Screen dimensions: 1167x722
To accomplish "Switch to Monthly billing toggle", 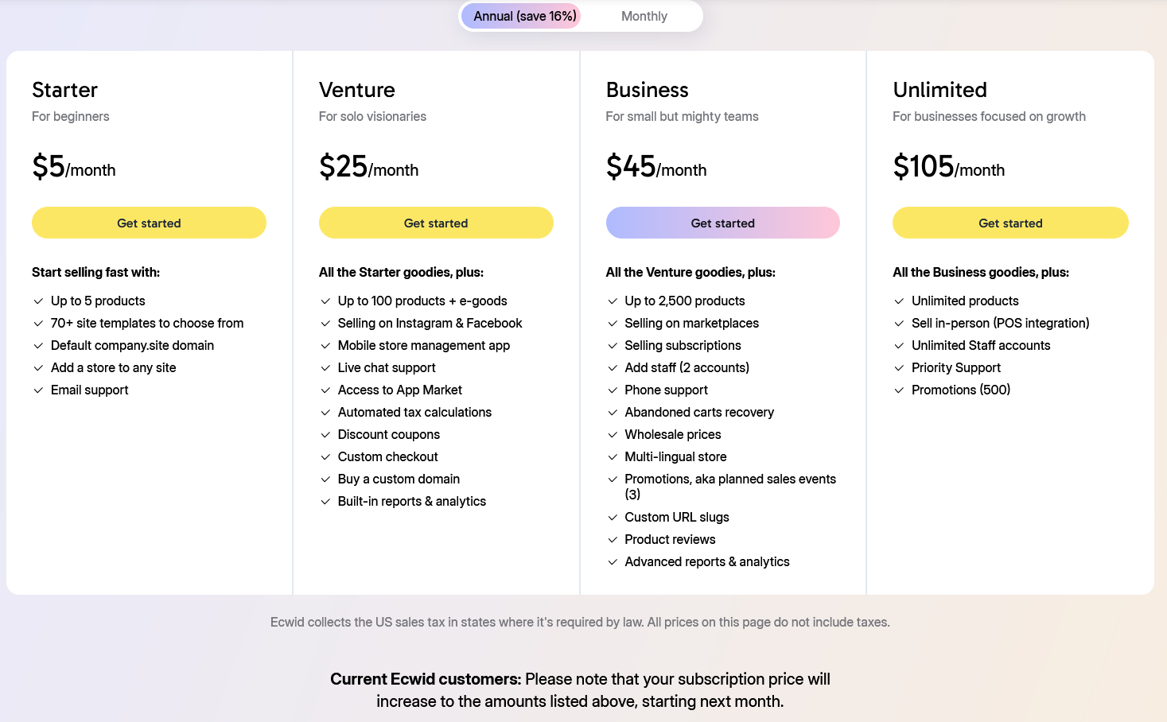I will coord(644,16).
